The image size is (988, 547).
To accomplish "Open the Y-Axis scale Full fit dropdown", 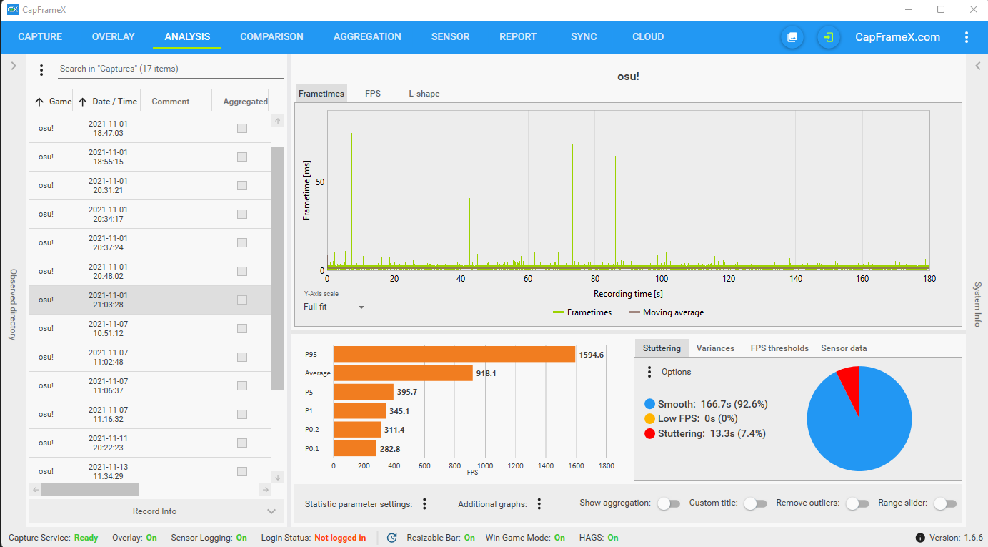I will pyautogui.click(x=334, y=307).
